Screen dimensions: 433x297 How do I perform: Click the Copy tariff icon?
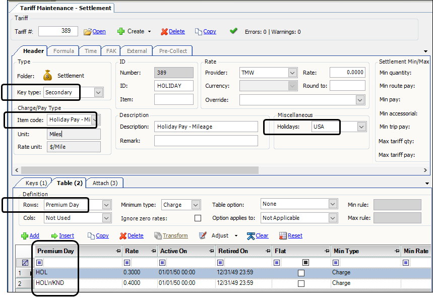[x=198, y=32]
